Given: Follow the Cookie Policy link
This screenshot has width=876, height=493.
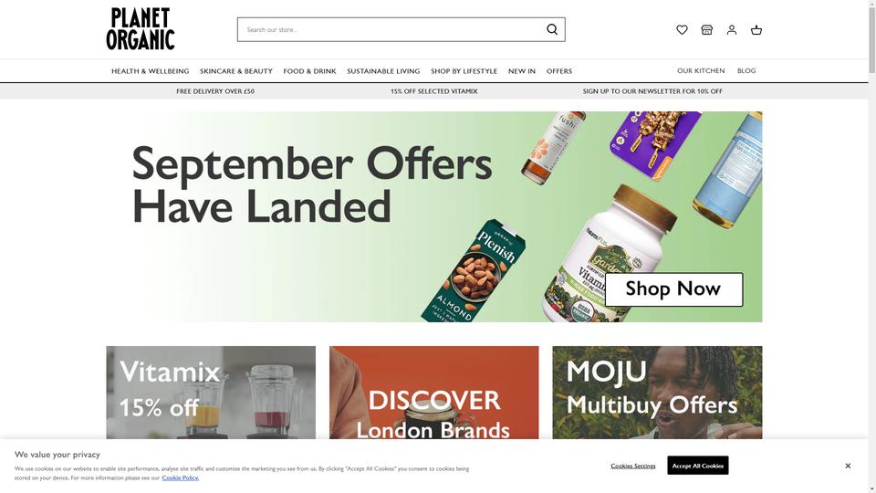Looking at the screenshot, I should [181, 477].
